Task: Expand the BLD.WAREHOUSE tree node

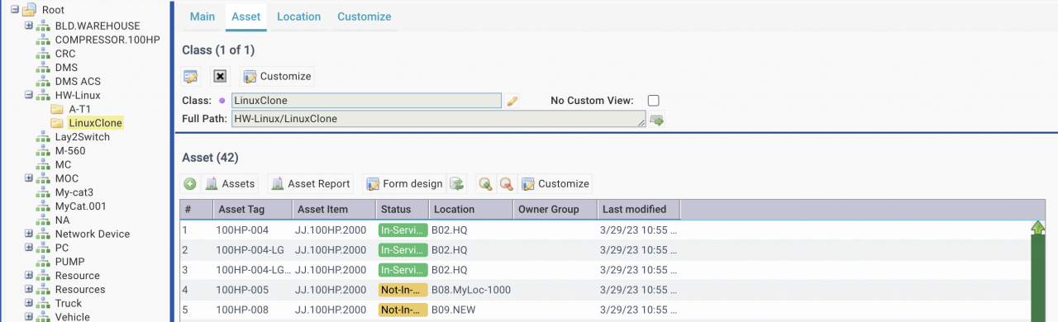Action: pos(29,26)
